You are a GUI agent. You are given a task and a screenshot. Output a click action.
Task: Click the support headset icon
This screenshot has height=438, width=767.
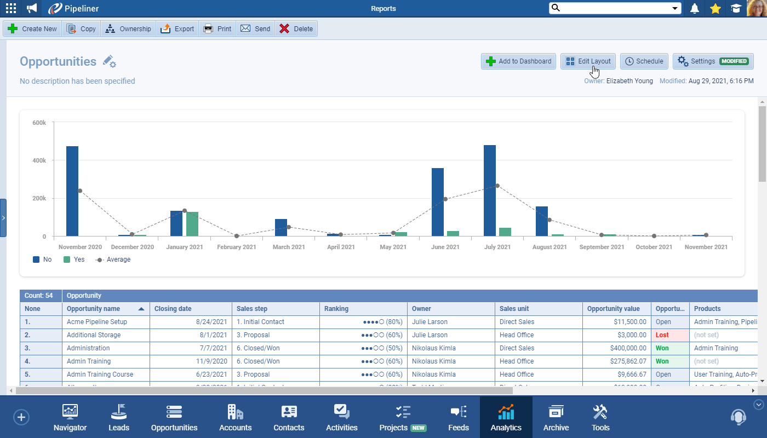pyautogui.click(x=738, y=417)
